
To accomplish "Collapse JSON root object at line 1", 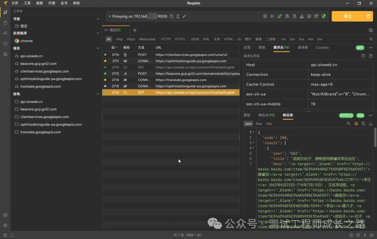I will 253,132.
